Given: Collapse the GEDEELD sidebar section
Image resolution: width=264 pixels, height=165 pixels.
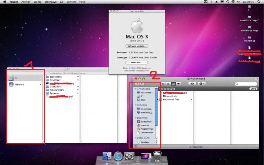Looking at the screenshot, I should click(136, 105).
